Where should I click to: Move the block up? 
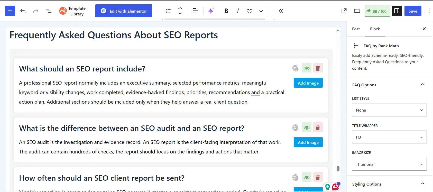[x=180, y=8]
